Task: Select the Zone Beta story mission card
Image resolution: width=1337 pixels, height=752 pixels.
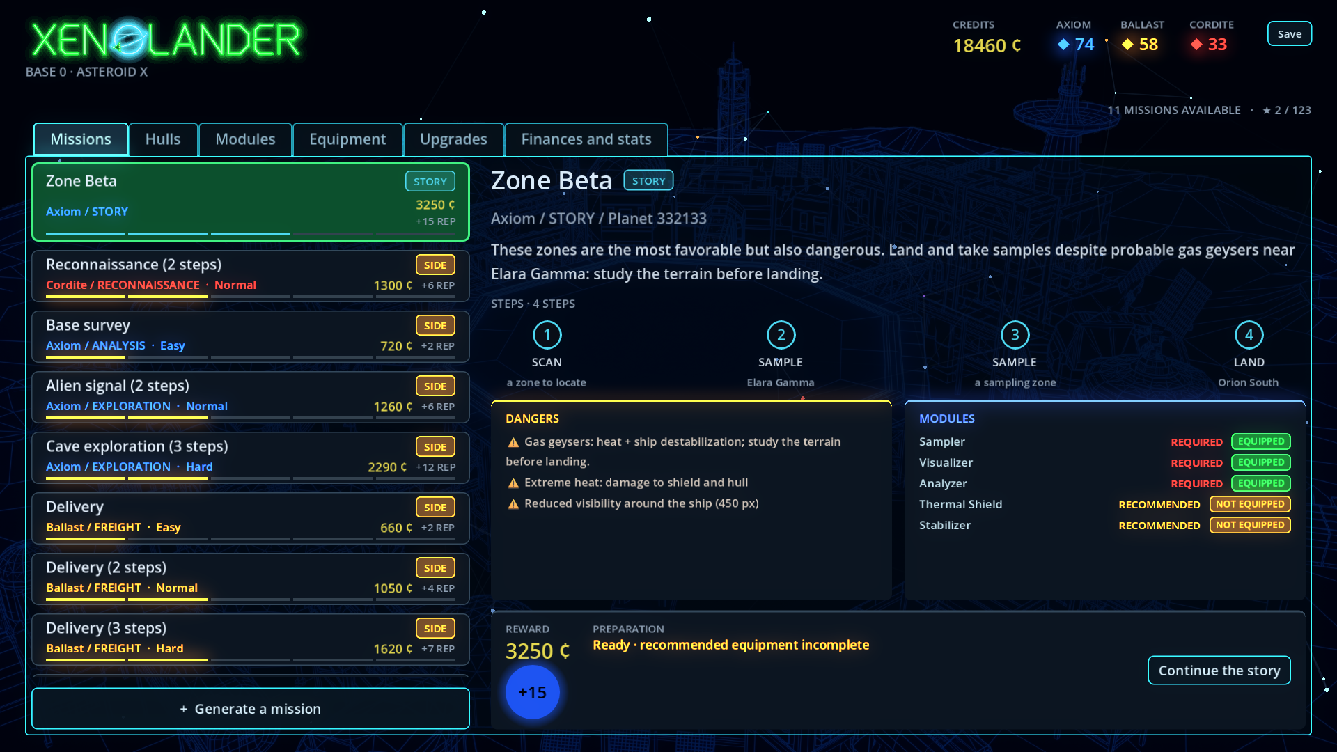Action: click(251, 202)
